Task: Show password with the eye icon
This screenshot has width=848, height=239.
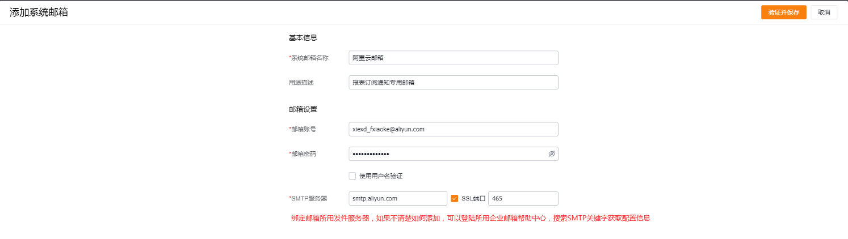Action: (551, 153)
